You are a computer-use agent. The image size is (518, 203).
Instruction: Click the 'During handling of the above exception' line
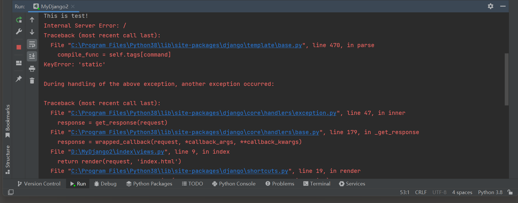[159, 84]
